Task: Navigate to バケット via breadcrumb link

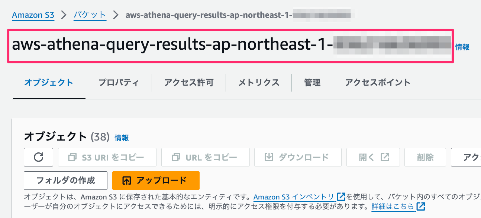Action: point(90,15)
